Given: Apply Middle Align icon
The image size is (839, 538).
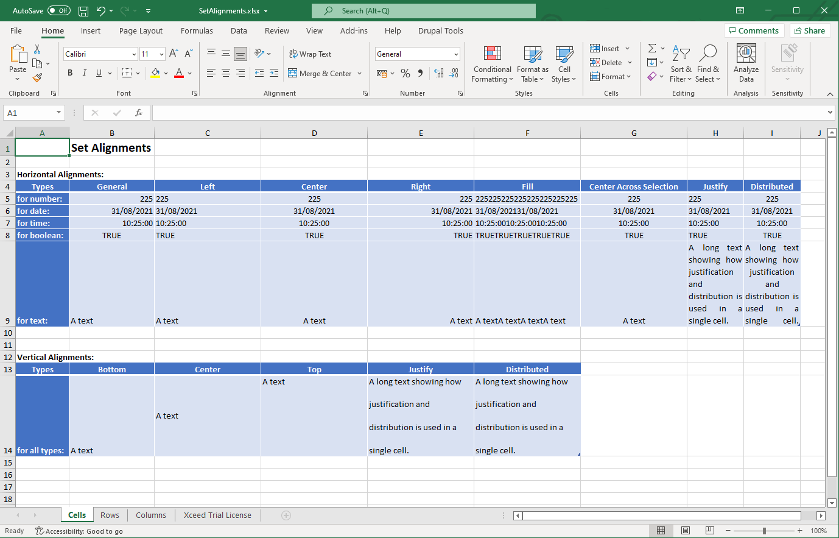Looking at the screenshot, I should [x=226, y=54].
